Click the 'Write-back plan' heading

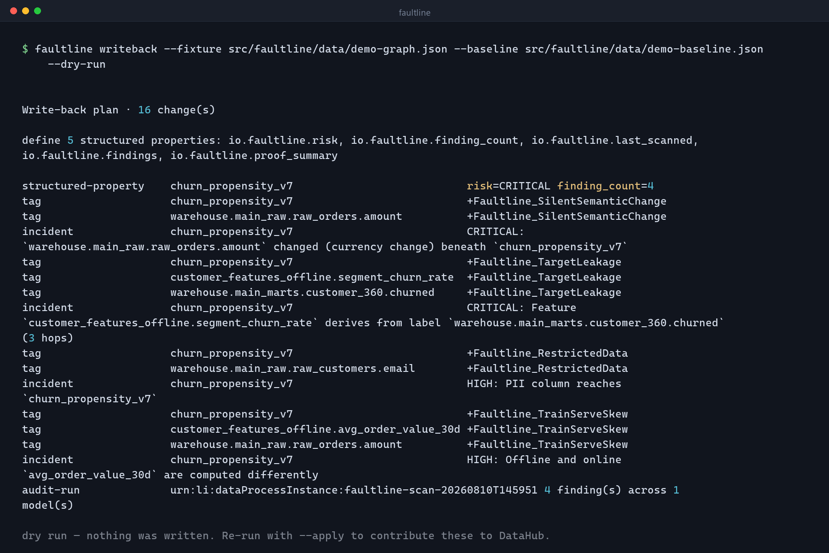pyautogui.click(x=70, y=110)
